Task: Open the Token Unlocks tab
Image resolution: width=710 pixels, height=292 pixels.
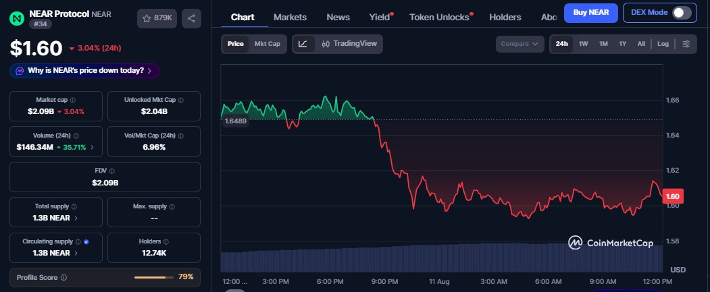Action: pyautogui.click(x=439, y=17)
